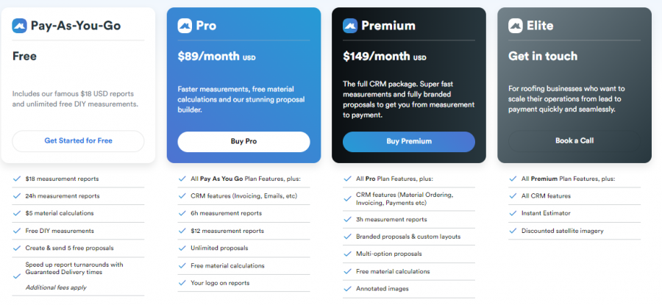The height and width of the screenshot is (305, 662).
Task: Click the Branded proposals & custom layouts feature
Action: pyautogui.click(x=407, y=237)
